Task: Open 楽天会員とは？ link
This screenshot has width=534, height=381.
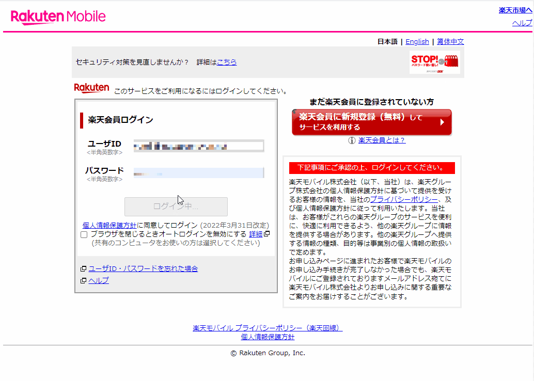Action: pyautogui.click(x=382, y=140)
